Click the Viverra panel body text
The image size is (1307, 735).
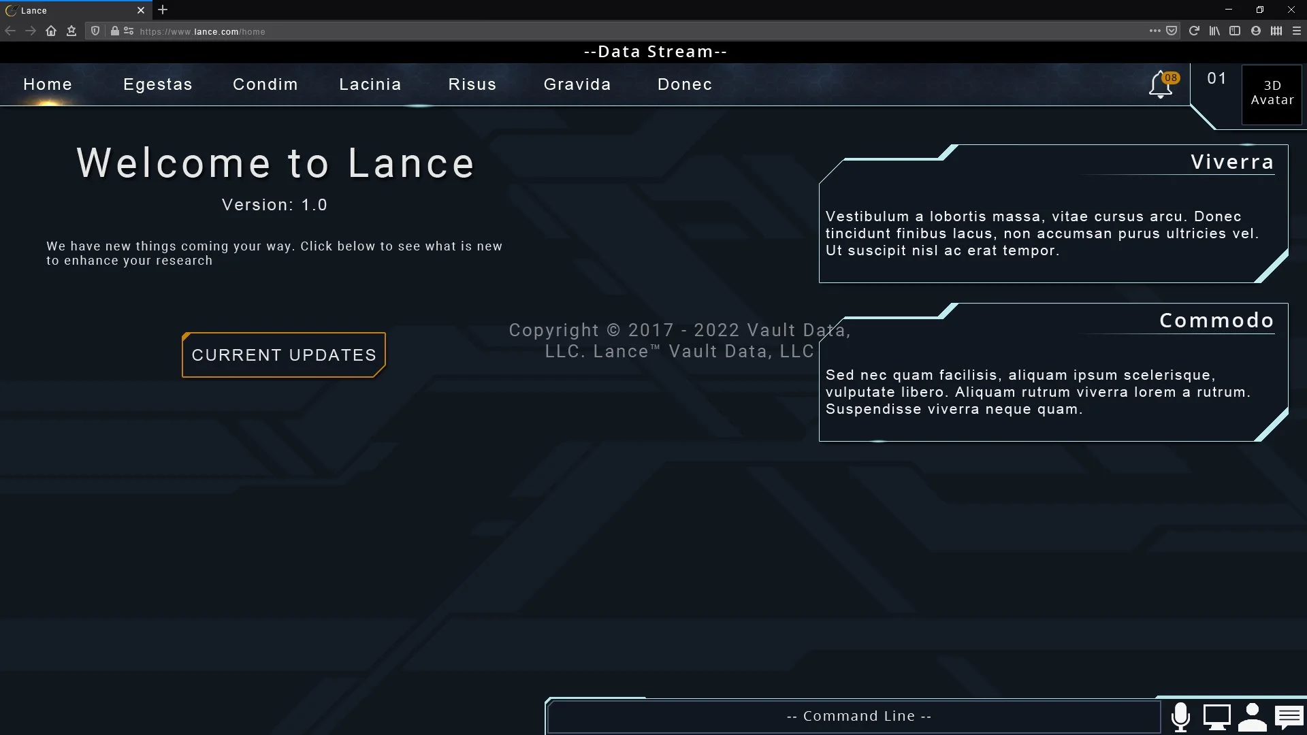tap(1042, 233)
